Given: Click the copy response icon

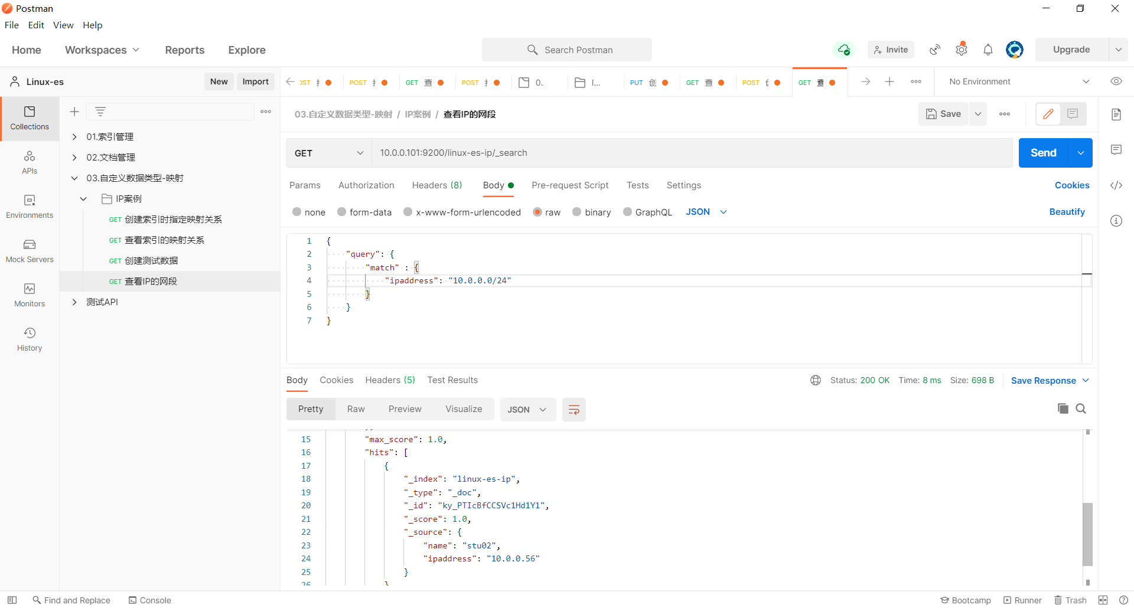Looking at the screenshot, I should (1063, 408).
